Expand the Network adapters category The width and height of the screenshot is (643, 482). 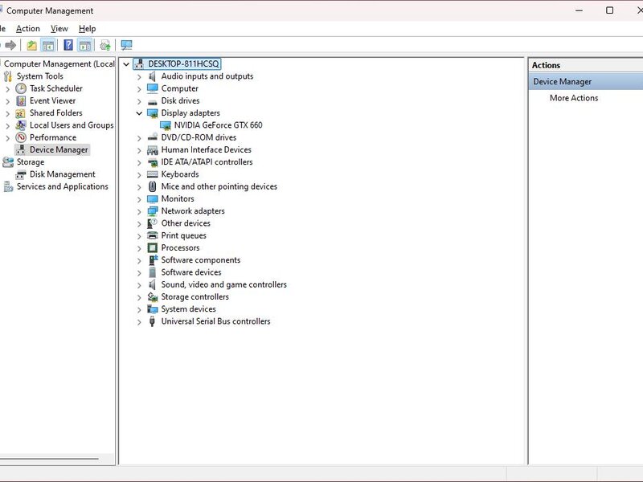point(139,211)
